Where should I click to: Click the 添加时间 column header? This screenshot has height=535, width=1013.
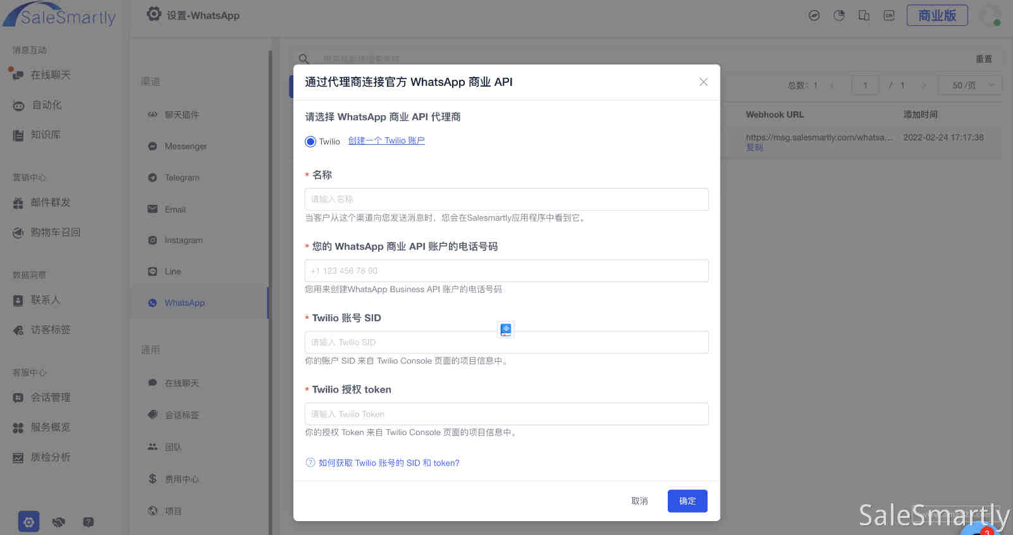click(921, 114)
